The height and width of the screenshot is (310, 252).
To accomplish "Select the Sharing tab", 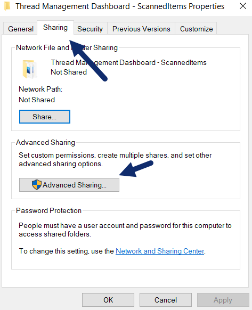I will pos(55,28).
